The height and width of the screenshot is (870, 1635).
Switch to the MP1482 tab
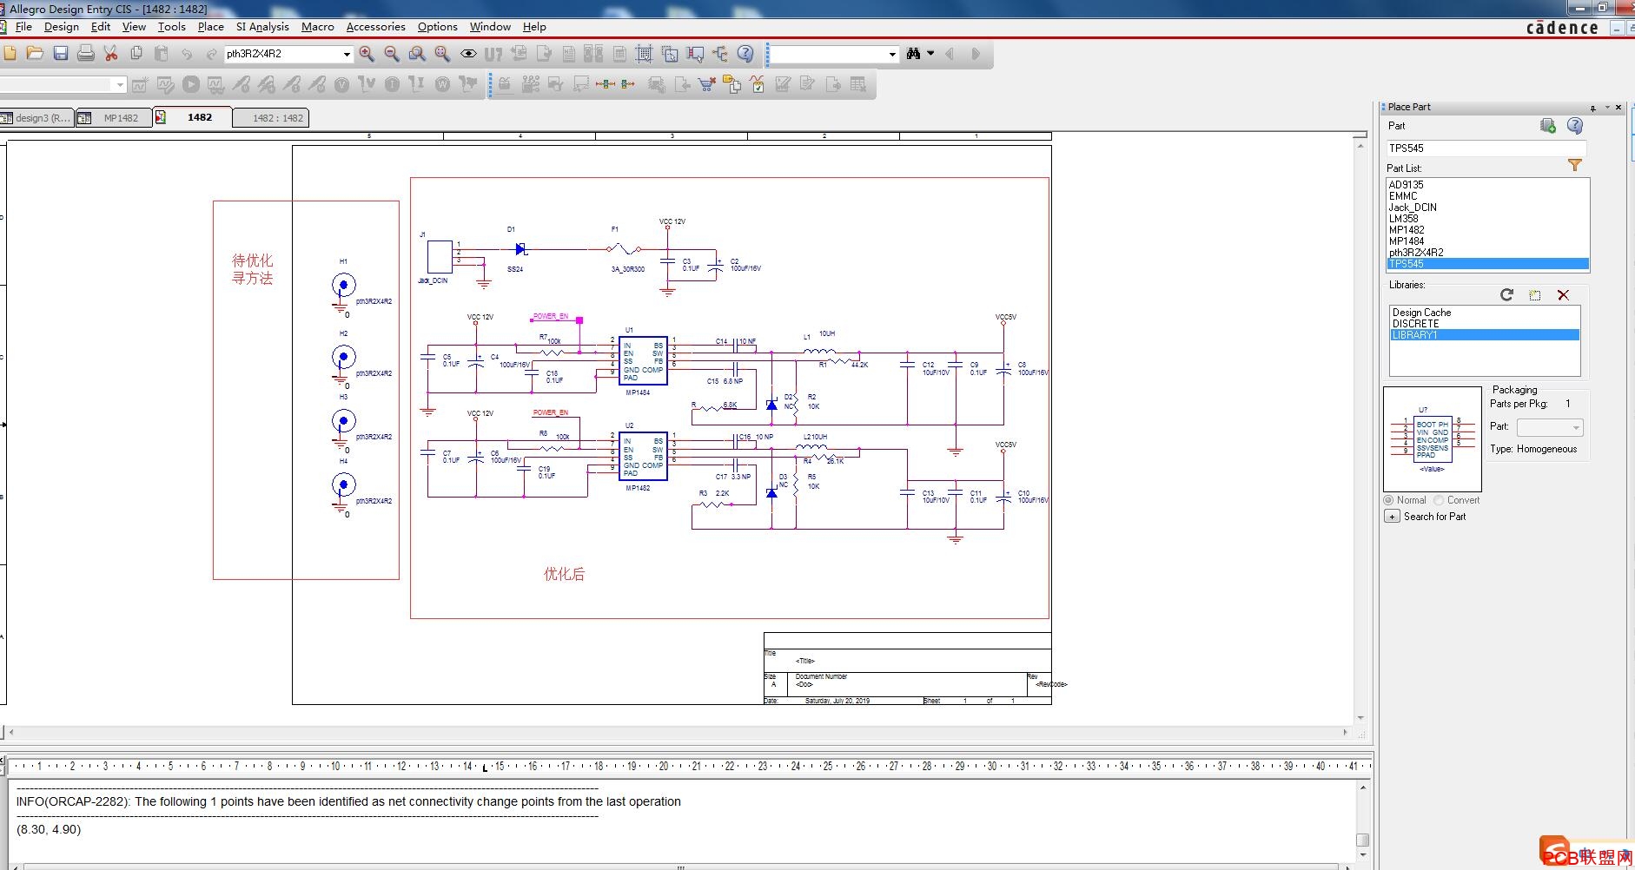(x=113, y=118)
